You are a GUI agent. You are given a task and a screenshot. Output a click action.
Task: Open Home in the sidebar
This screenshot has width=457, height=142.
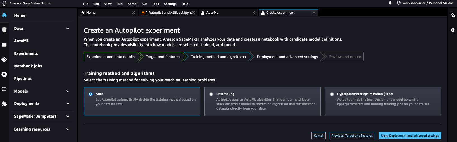tap(20, 15)
